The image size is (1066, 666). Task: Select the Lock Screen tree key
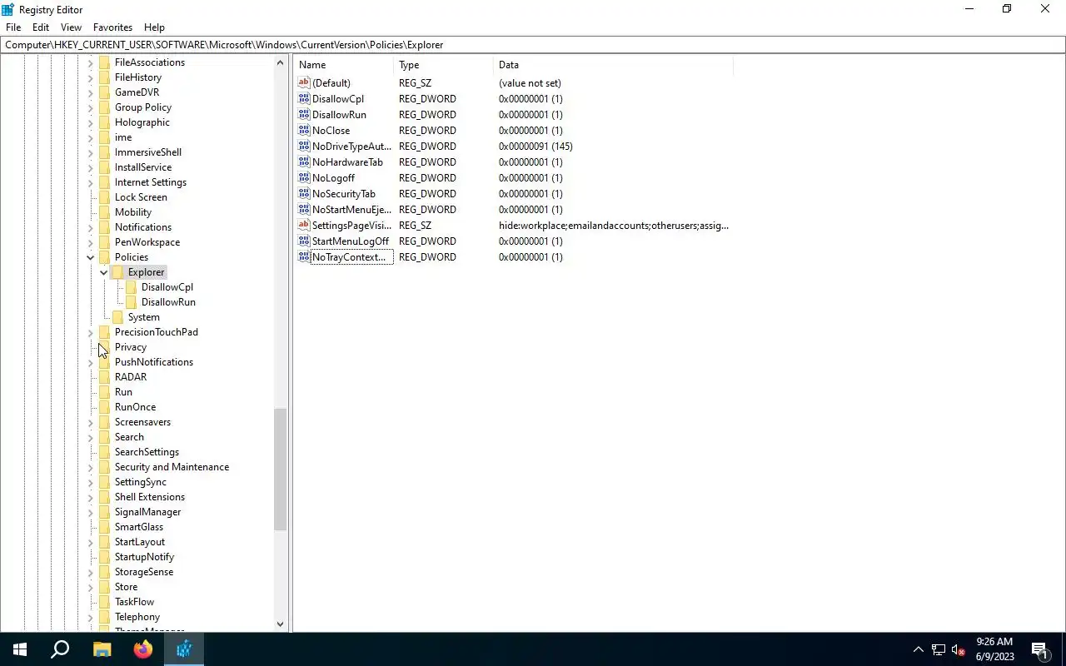point(141,197)
